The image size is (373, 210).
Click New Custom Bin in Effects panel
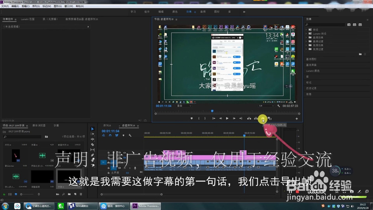360,54
